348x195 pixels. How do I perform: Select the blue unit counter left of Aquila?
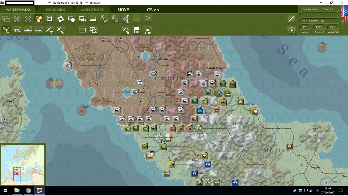pyautogui.click(x=199, y=111)
